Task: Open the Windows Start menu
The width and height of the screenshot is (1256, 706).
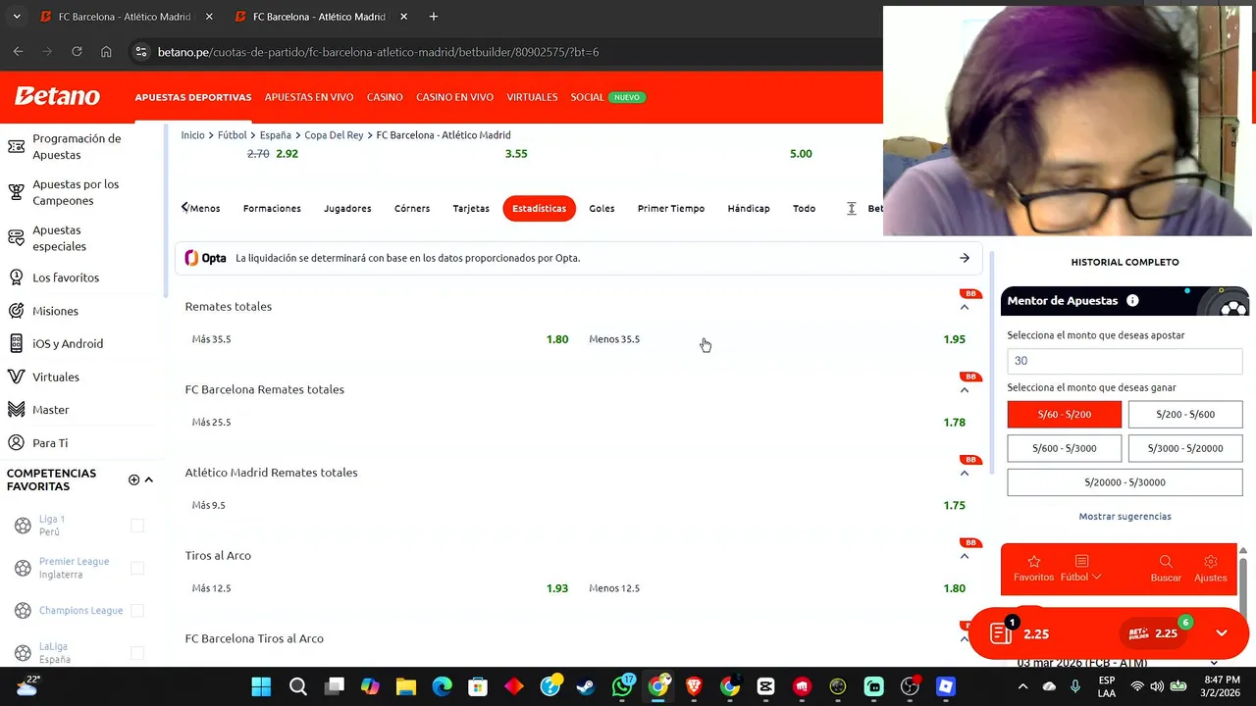Action: point(261,686)
